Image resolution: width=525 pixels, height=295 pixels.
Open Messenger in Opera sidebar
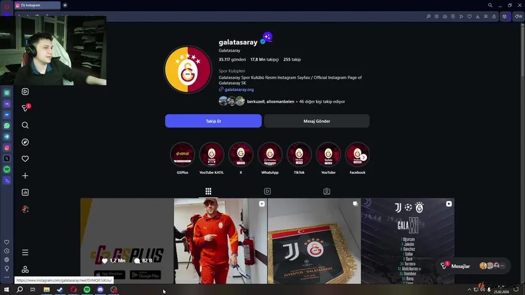[7, 115]
